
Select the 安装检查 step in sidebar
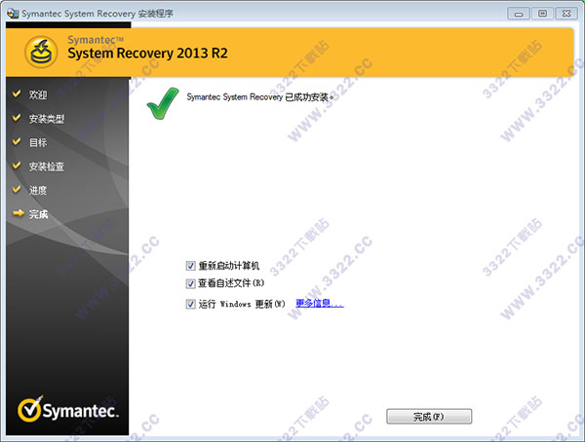pos(47,166)
